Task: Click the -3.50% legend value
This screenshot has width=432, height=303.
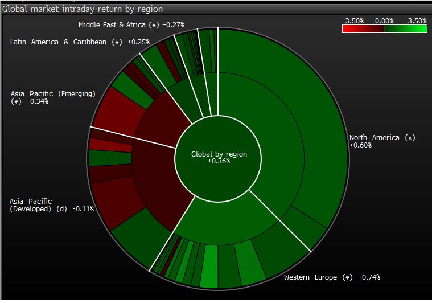Action: [x=353, y=21]
